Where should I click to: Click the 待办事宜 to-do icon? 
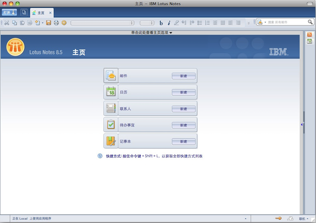tap(111, 125)
